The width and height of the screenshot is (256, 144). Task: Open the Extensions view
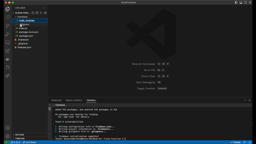(x=8, y=51)
